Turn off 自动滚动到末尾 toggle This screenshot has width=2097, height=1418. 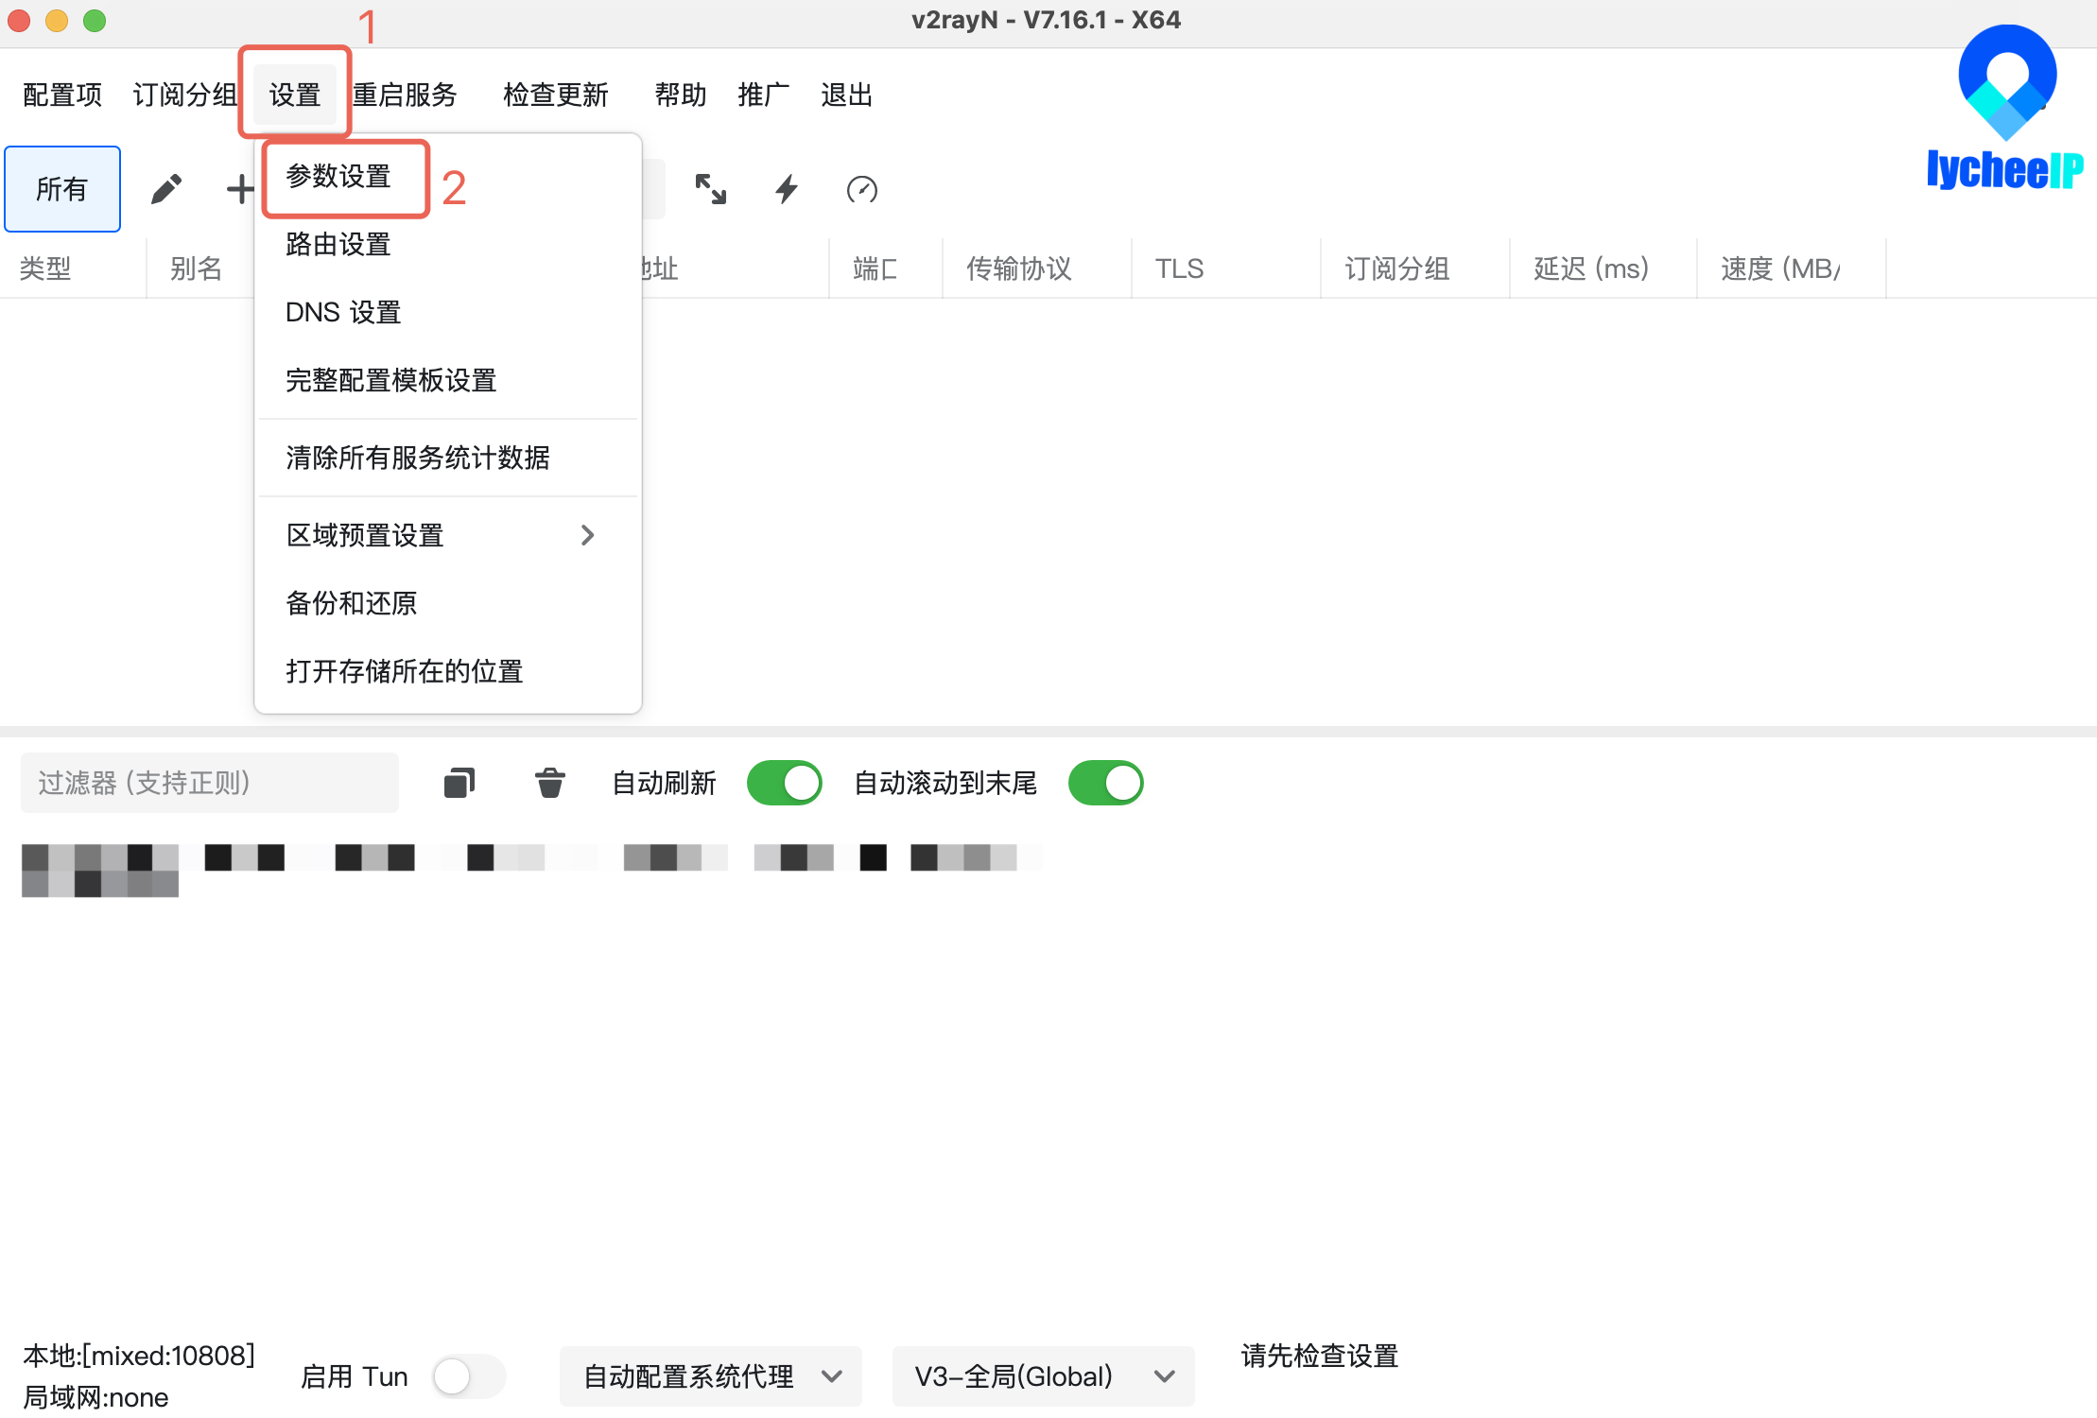click(1106, 782)
